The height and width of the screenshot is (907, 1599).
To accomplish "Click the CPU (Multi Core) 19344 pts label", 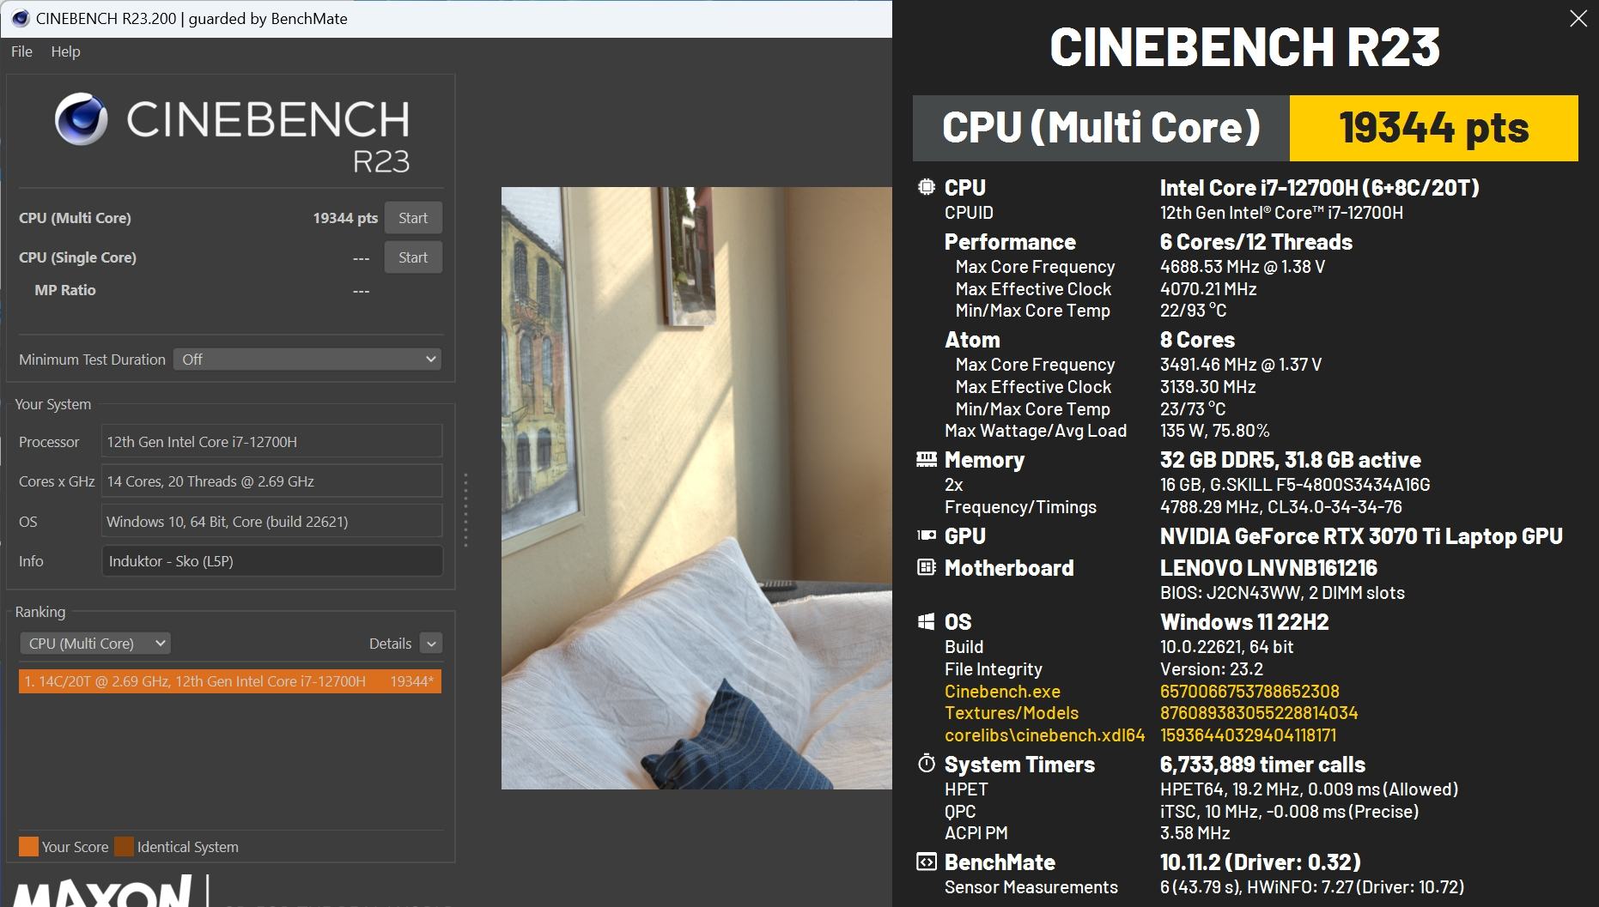I will (x=75, y=218).
